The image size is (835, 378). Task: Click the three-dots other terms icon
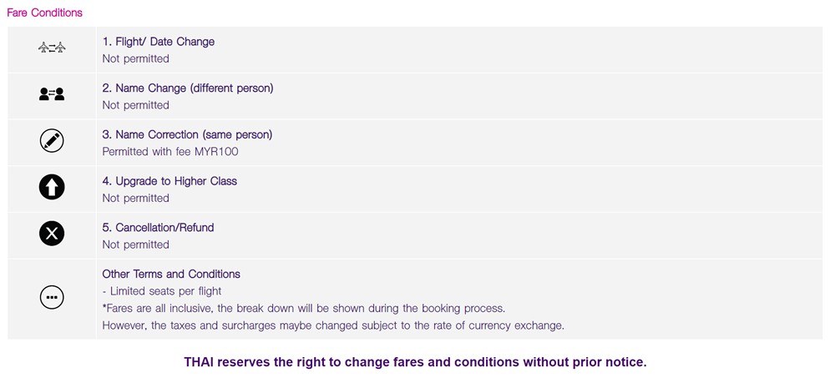(x=52, y=297)
